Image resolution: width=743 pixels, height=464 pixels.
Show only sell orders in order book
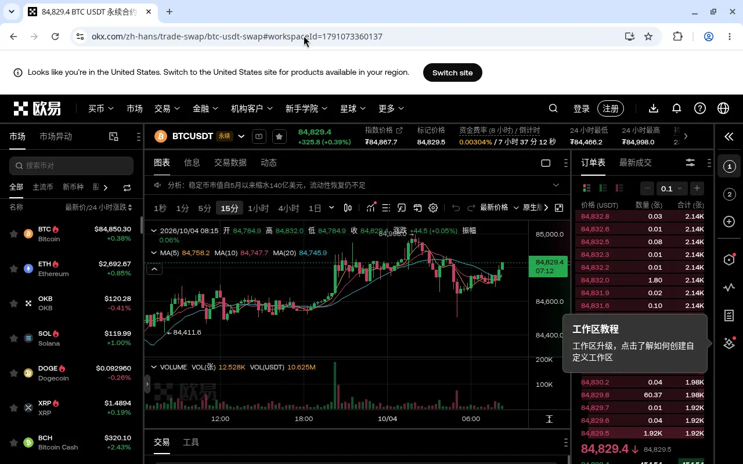pos(619,188)
